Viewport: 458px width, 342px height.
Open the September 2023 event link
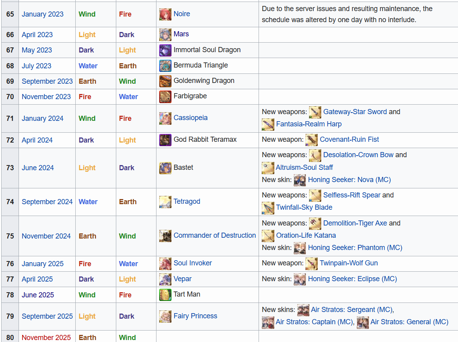point(47,81)
